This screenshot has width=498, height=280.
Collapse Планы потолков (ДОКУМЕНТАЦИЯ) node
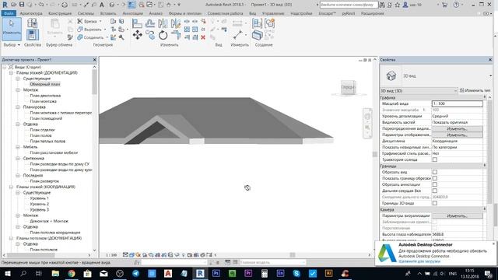click(x=11, y=238)
